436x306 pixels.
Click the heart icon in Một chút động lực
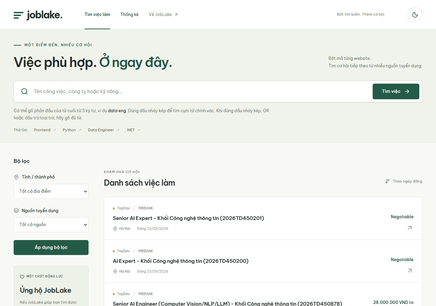click(22, 277)
